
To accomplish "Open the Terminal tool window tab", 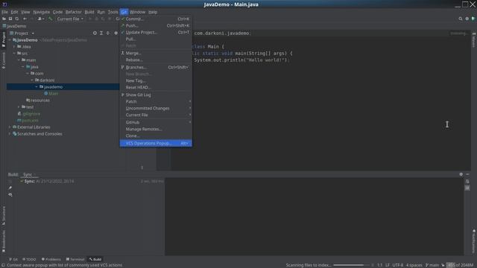I will pos(75,259).
